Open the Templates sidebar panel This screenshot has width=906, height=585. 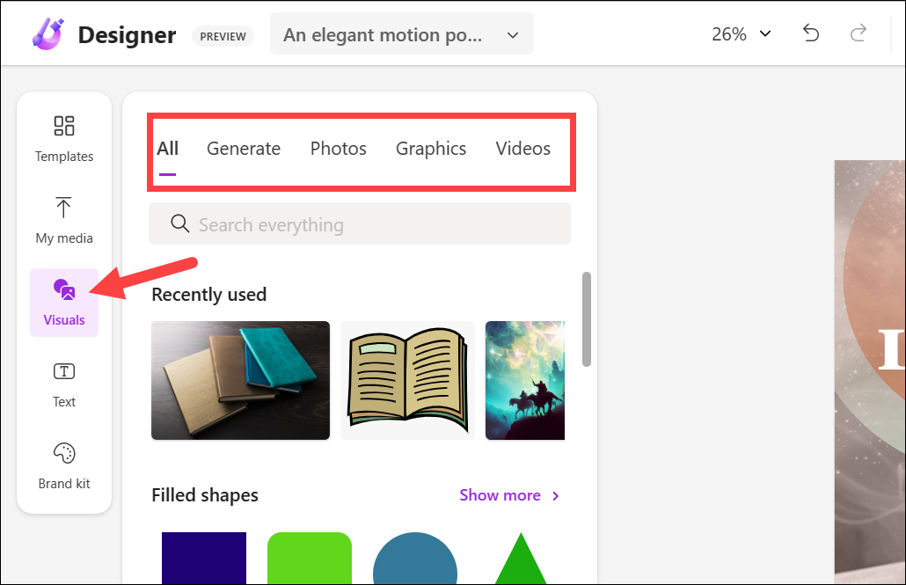coord(64,139)
